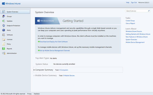Click the Alerts sidebar icon
Viewport: 153px width, 95px height.
click(3, 30)
